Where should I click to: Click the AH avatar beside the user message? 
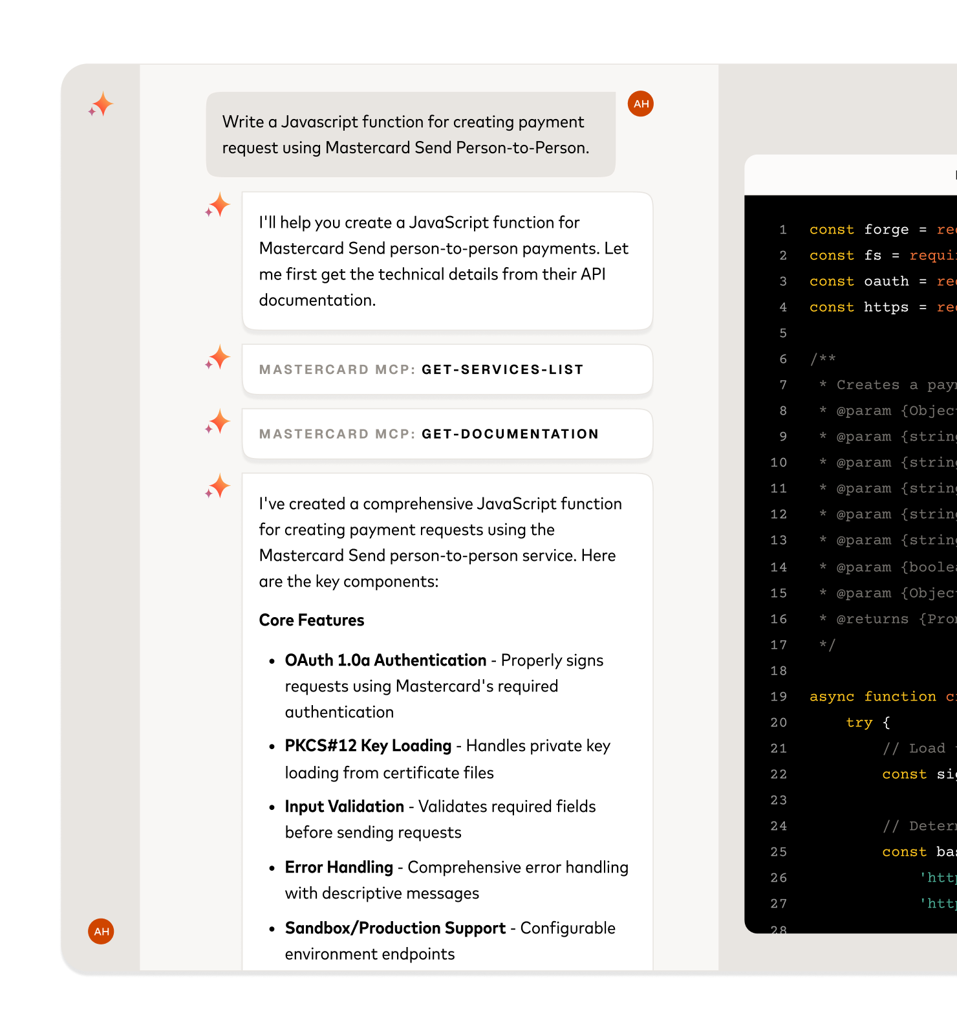pos(640,104)
